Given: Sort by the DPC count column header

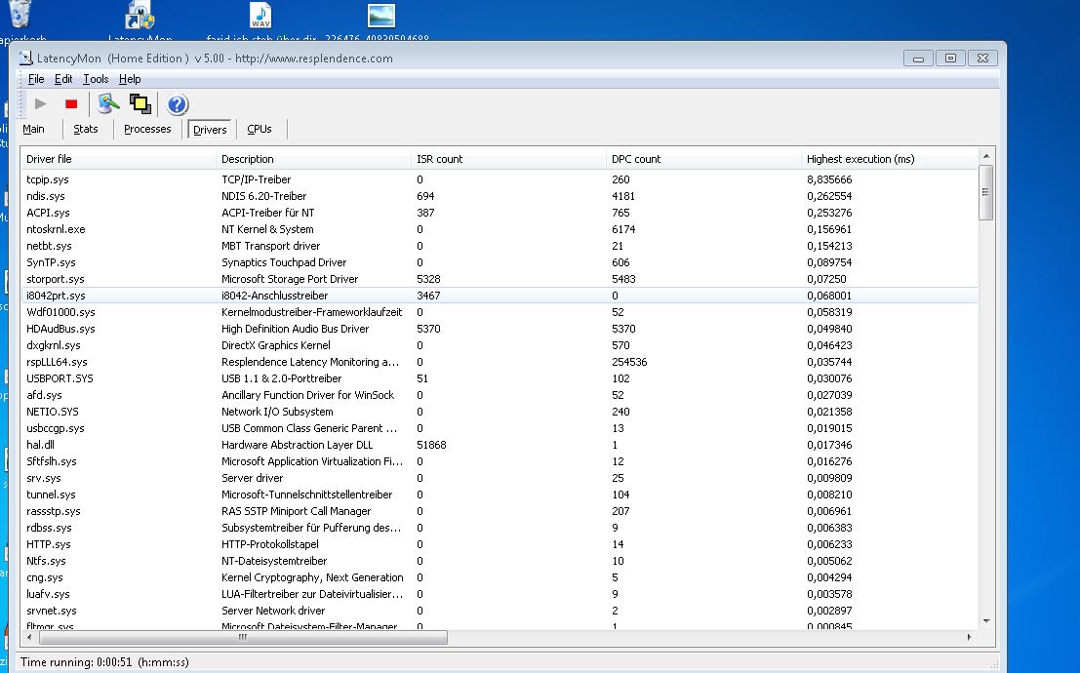Looking at the screenshot, I should pos(703,159).
